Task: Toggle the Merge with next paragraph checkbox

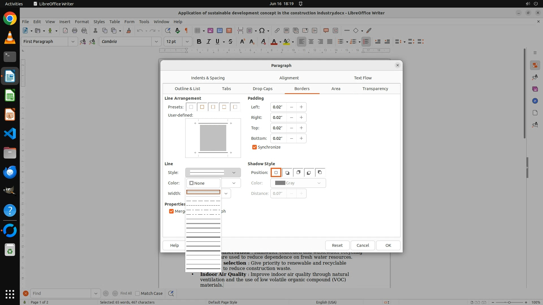Action: [171, 211]
